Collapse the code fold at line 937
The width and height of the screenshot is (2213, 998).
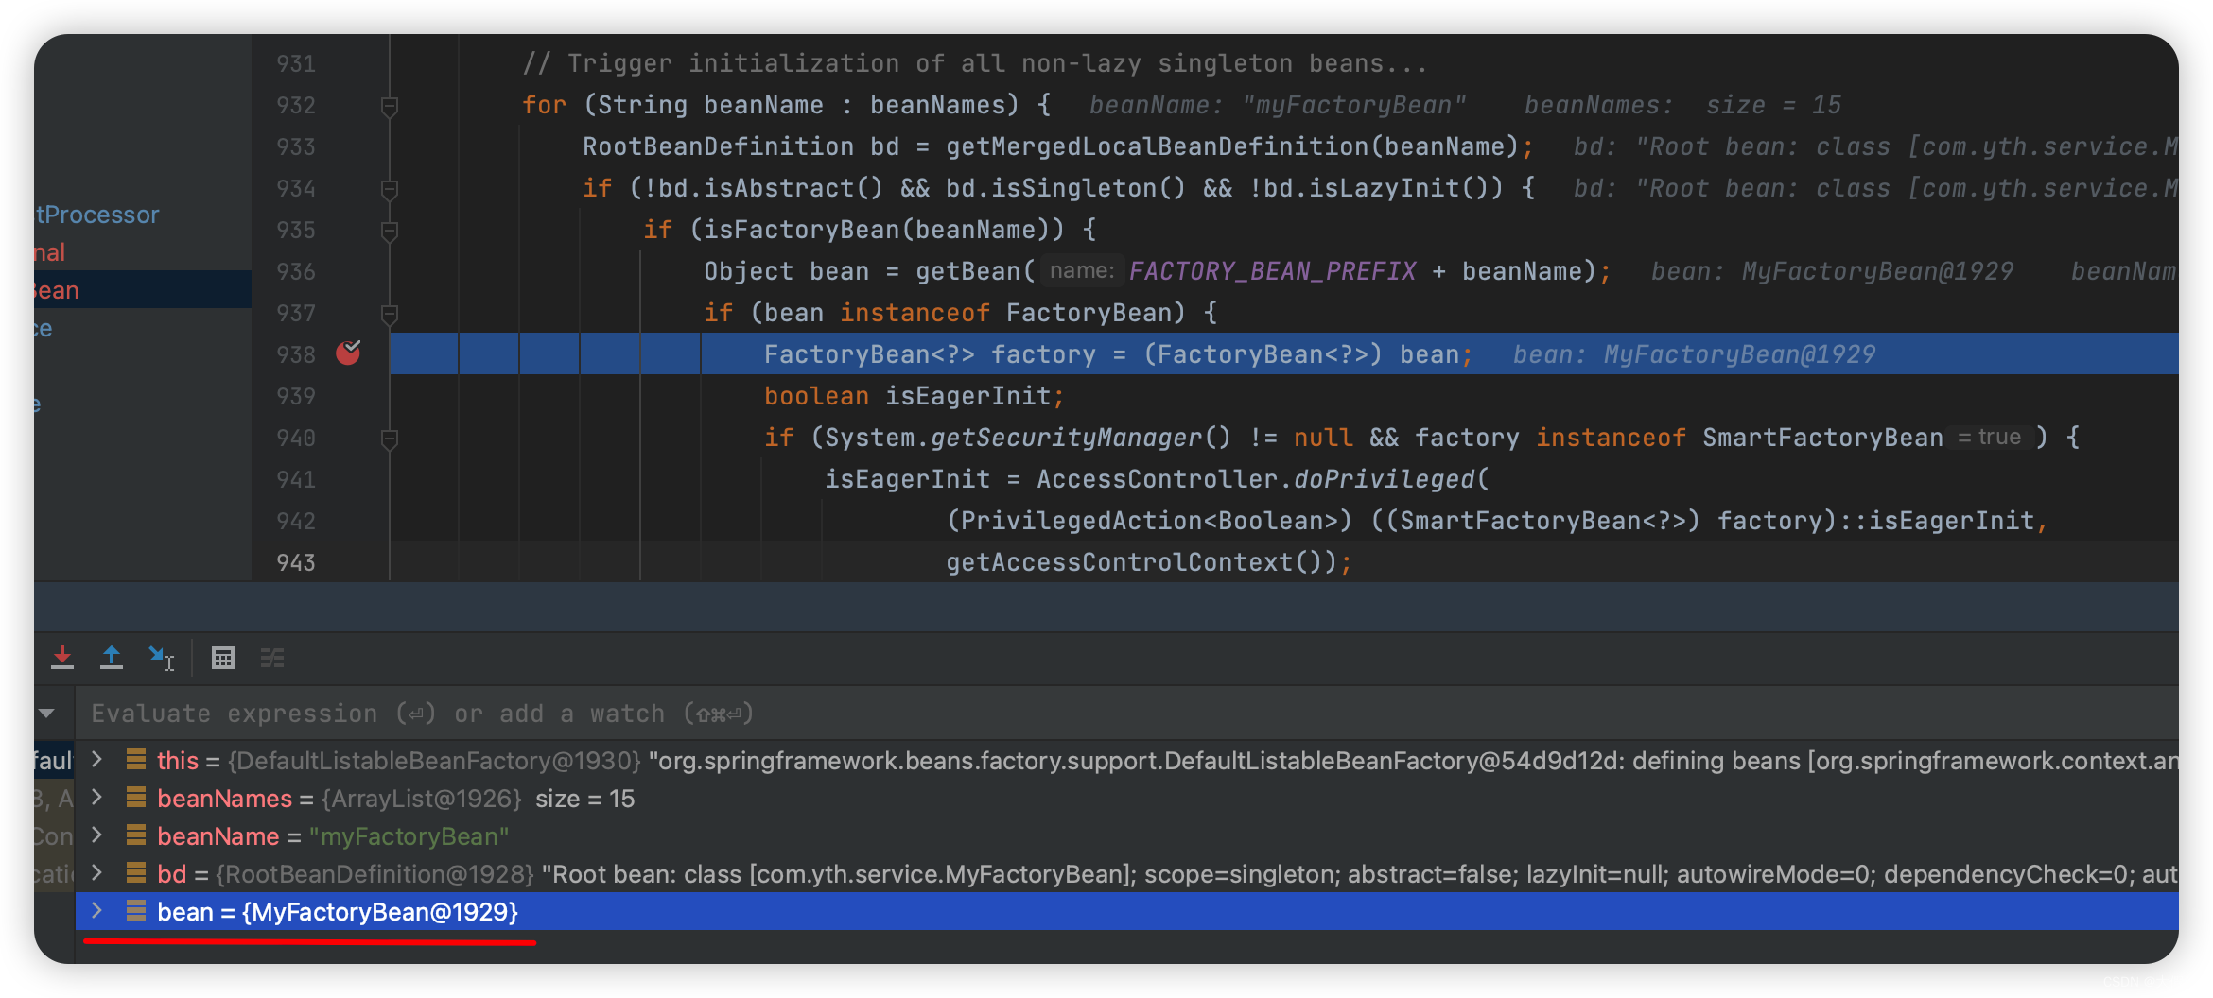pos(389,313)
